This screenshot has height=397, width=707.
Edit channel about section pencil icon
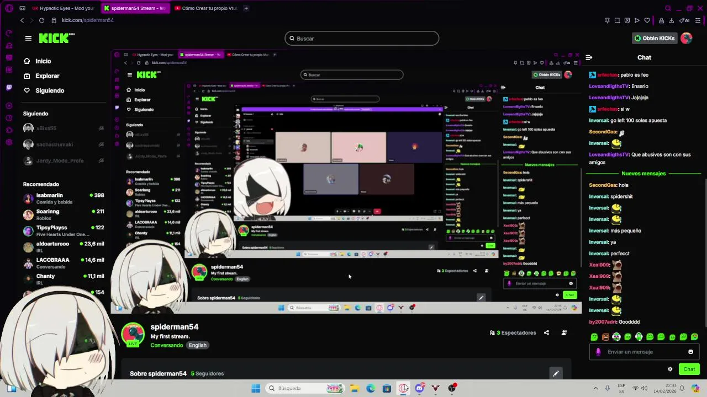556,373
